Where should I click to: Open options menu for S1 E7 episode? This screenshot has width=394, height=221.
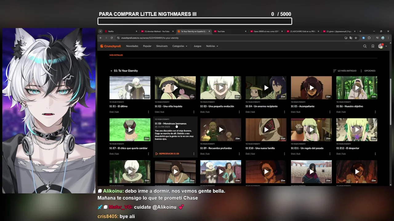(148, 154)
